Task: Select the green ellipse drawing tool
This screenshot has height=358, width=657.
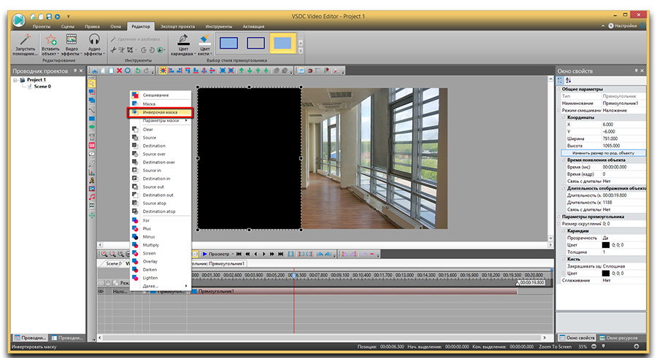Action: (x=92, y=127)
